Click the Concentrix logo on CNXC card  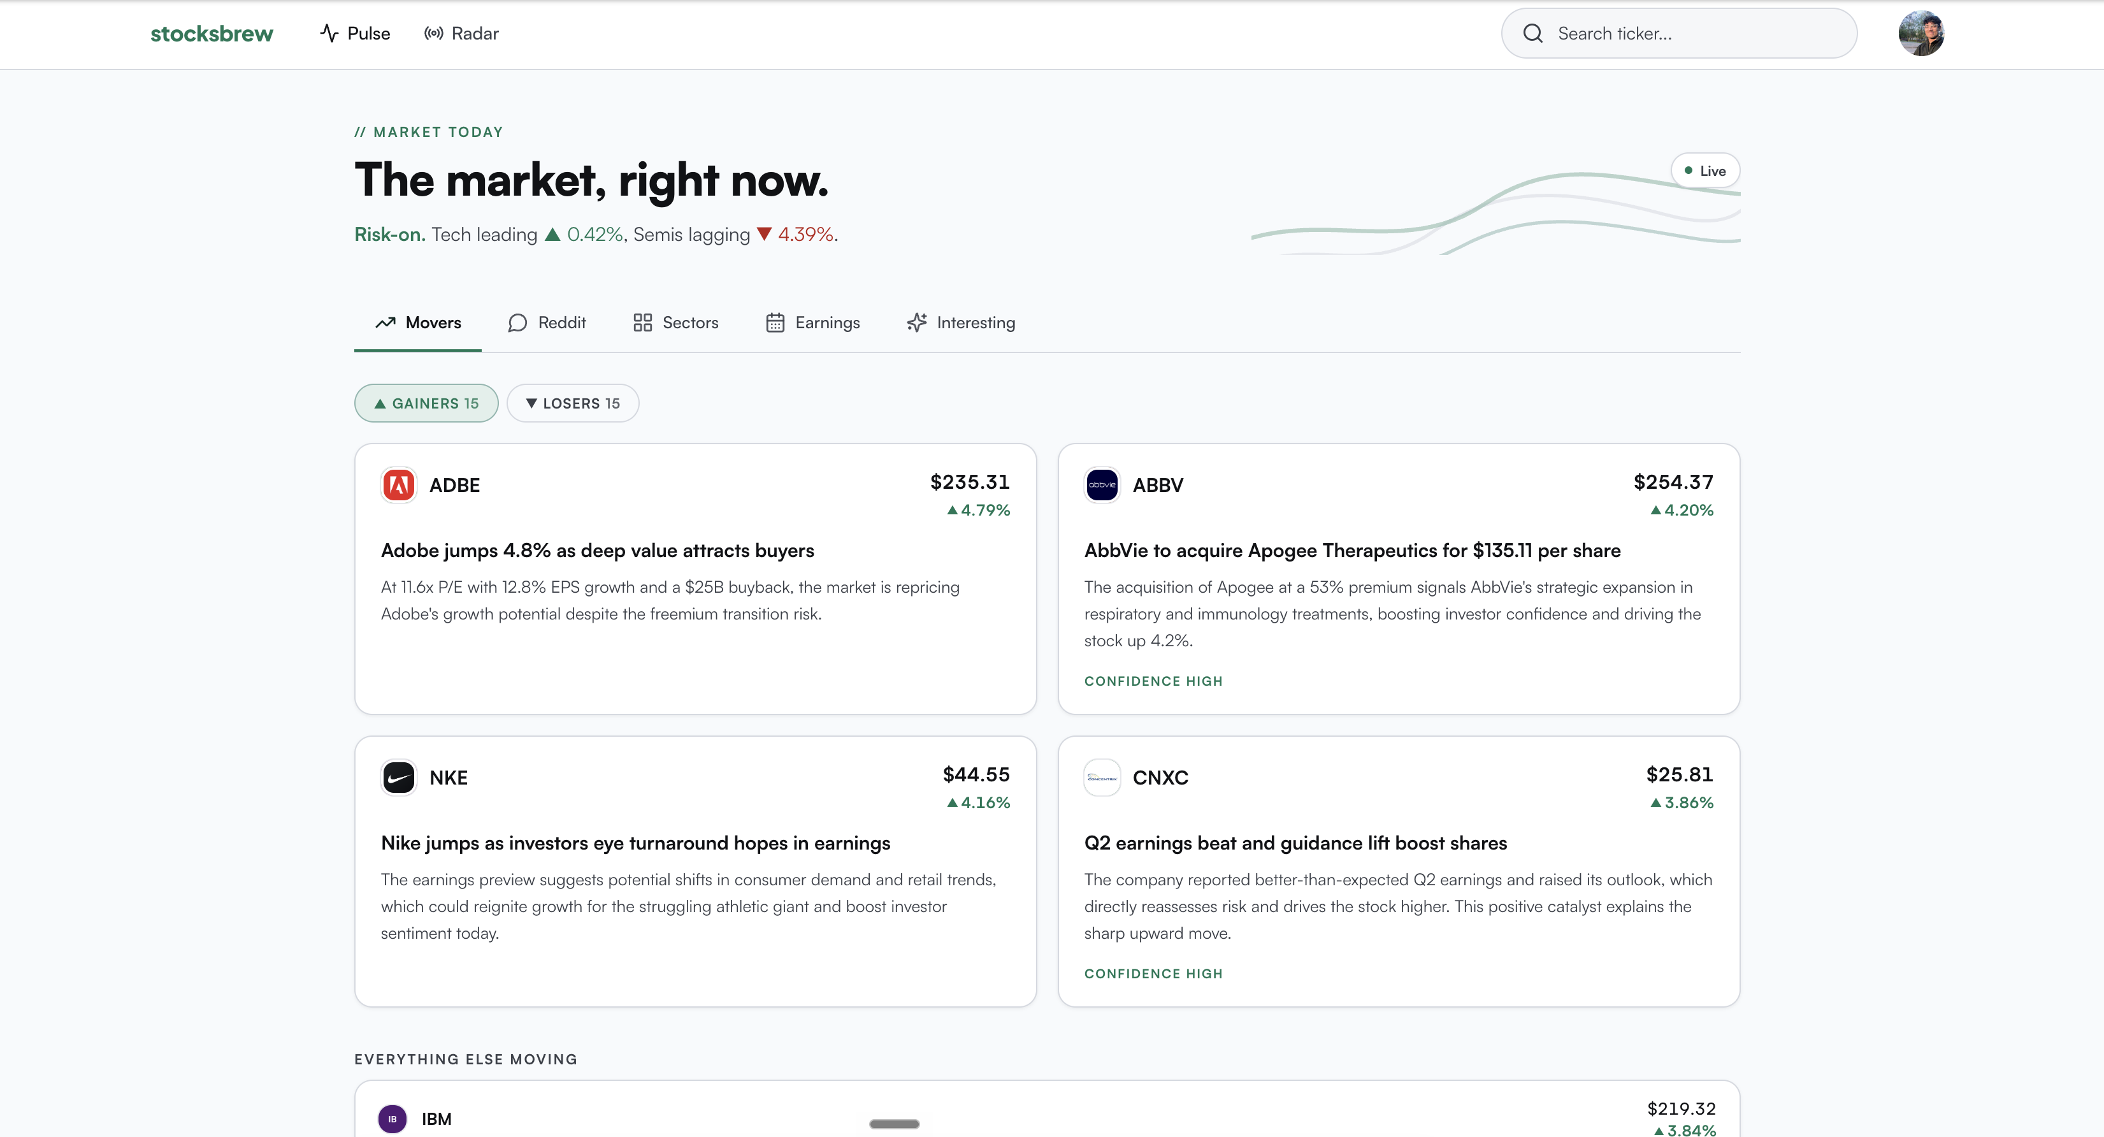[x=1102, y=778]
